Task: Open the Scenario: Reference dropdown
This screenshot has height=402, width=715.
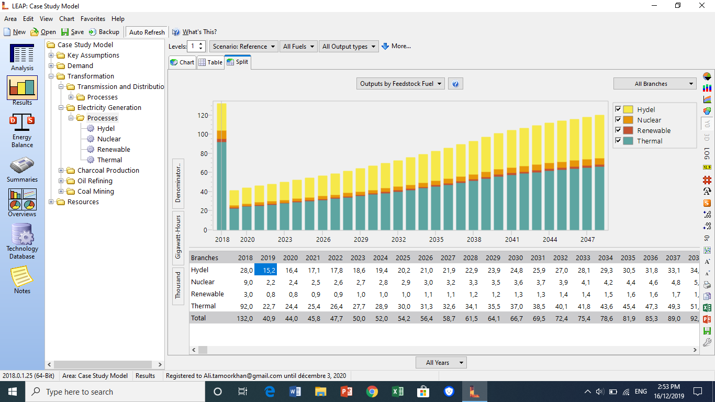Action: (243, 47)
